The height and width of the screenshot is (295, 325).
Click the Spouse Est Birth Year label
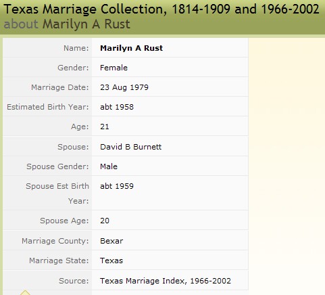pyautogui.click(x=57, y=194)
